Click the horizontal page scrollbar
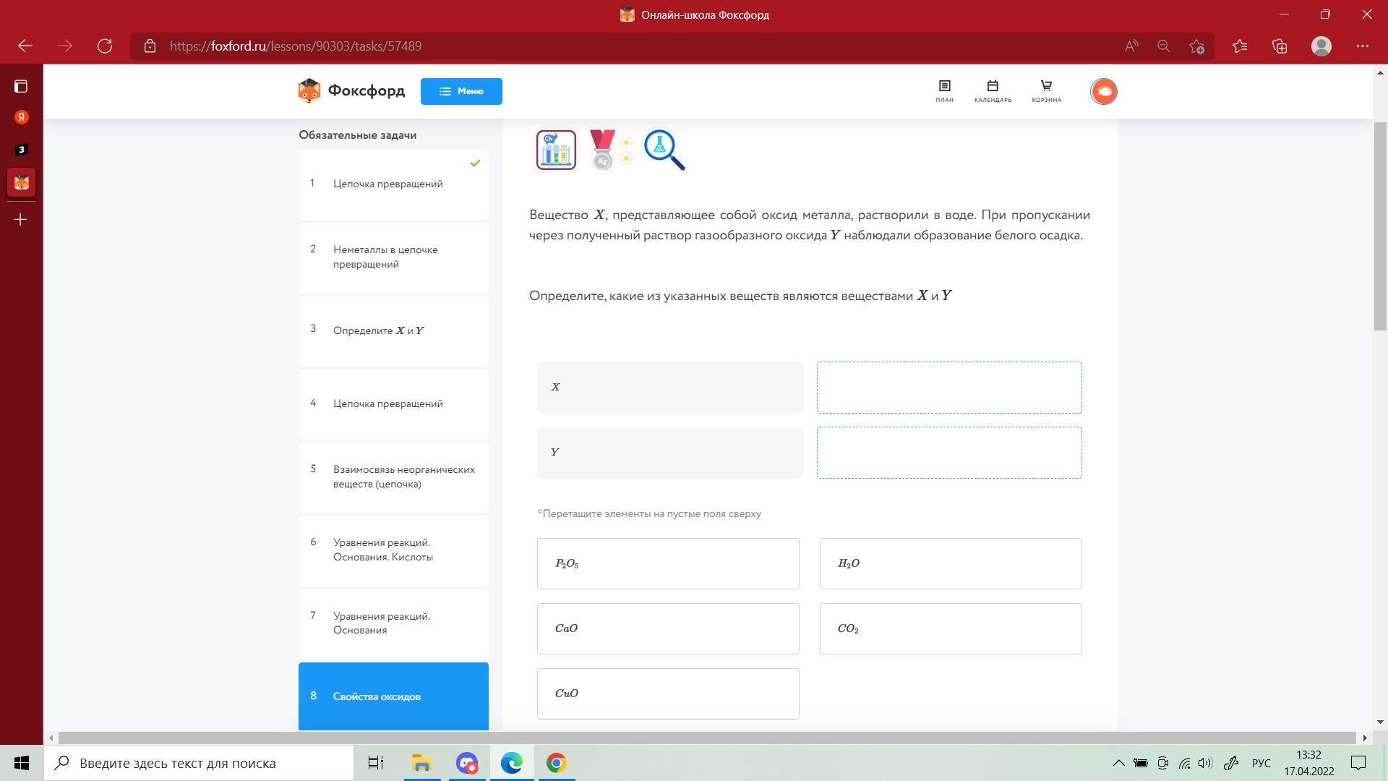1388x781 pixels. point(707,738)
